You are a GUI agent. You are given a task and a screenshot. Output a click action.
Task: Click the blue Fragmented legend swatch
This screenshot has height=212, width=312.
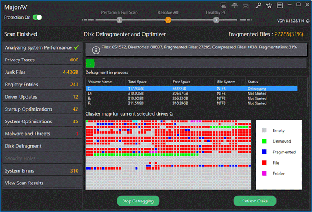(264, 152)
